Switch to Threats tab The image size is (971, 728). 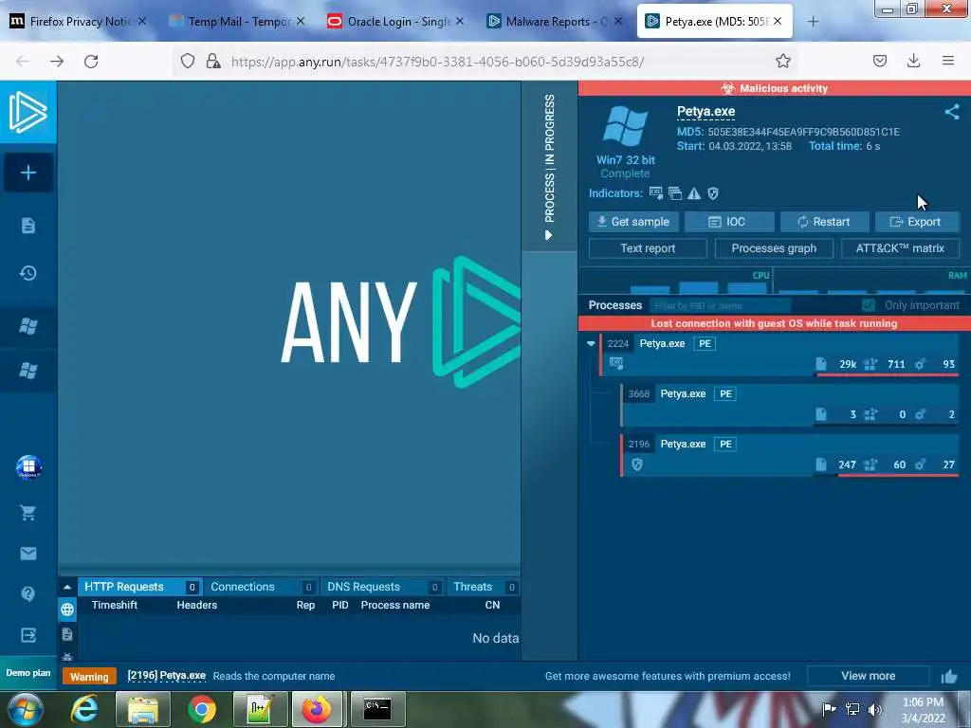484,587
